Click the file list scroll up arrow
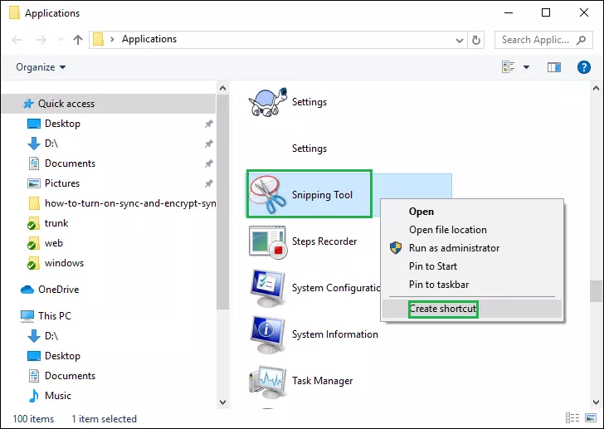The width and height of the screenshot is (604, 429). pos(596,88)
